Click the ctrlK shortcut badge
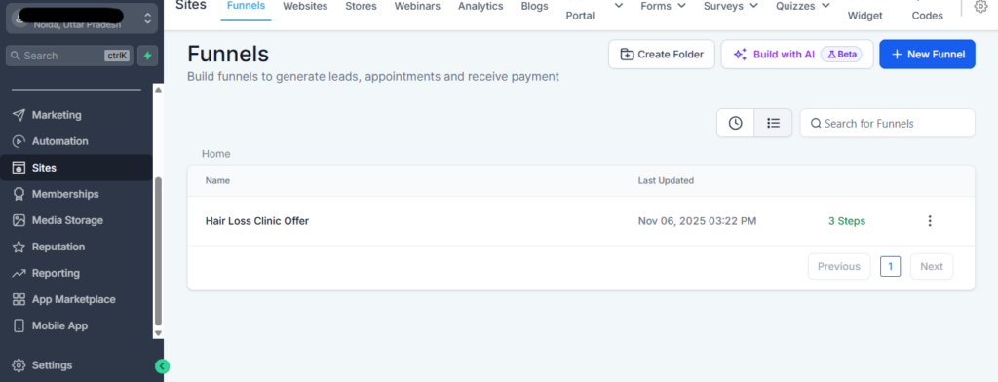The image size is (998, 382). (117, 56)
